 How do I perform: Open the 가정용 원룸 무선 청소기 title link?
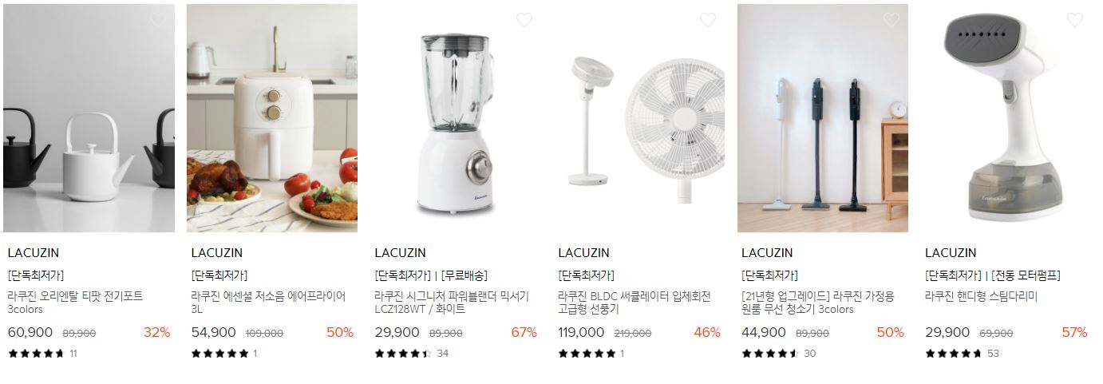[x=818, y=303]
